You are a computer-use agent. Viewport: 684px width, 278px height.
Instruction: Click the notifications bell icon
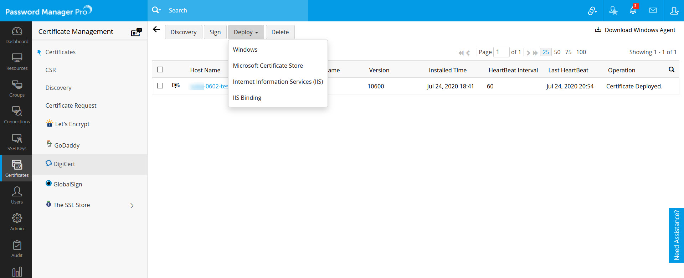point(633,11)
